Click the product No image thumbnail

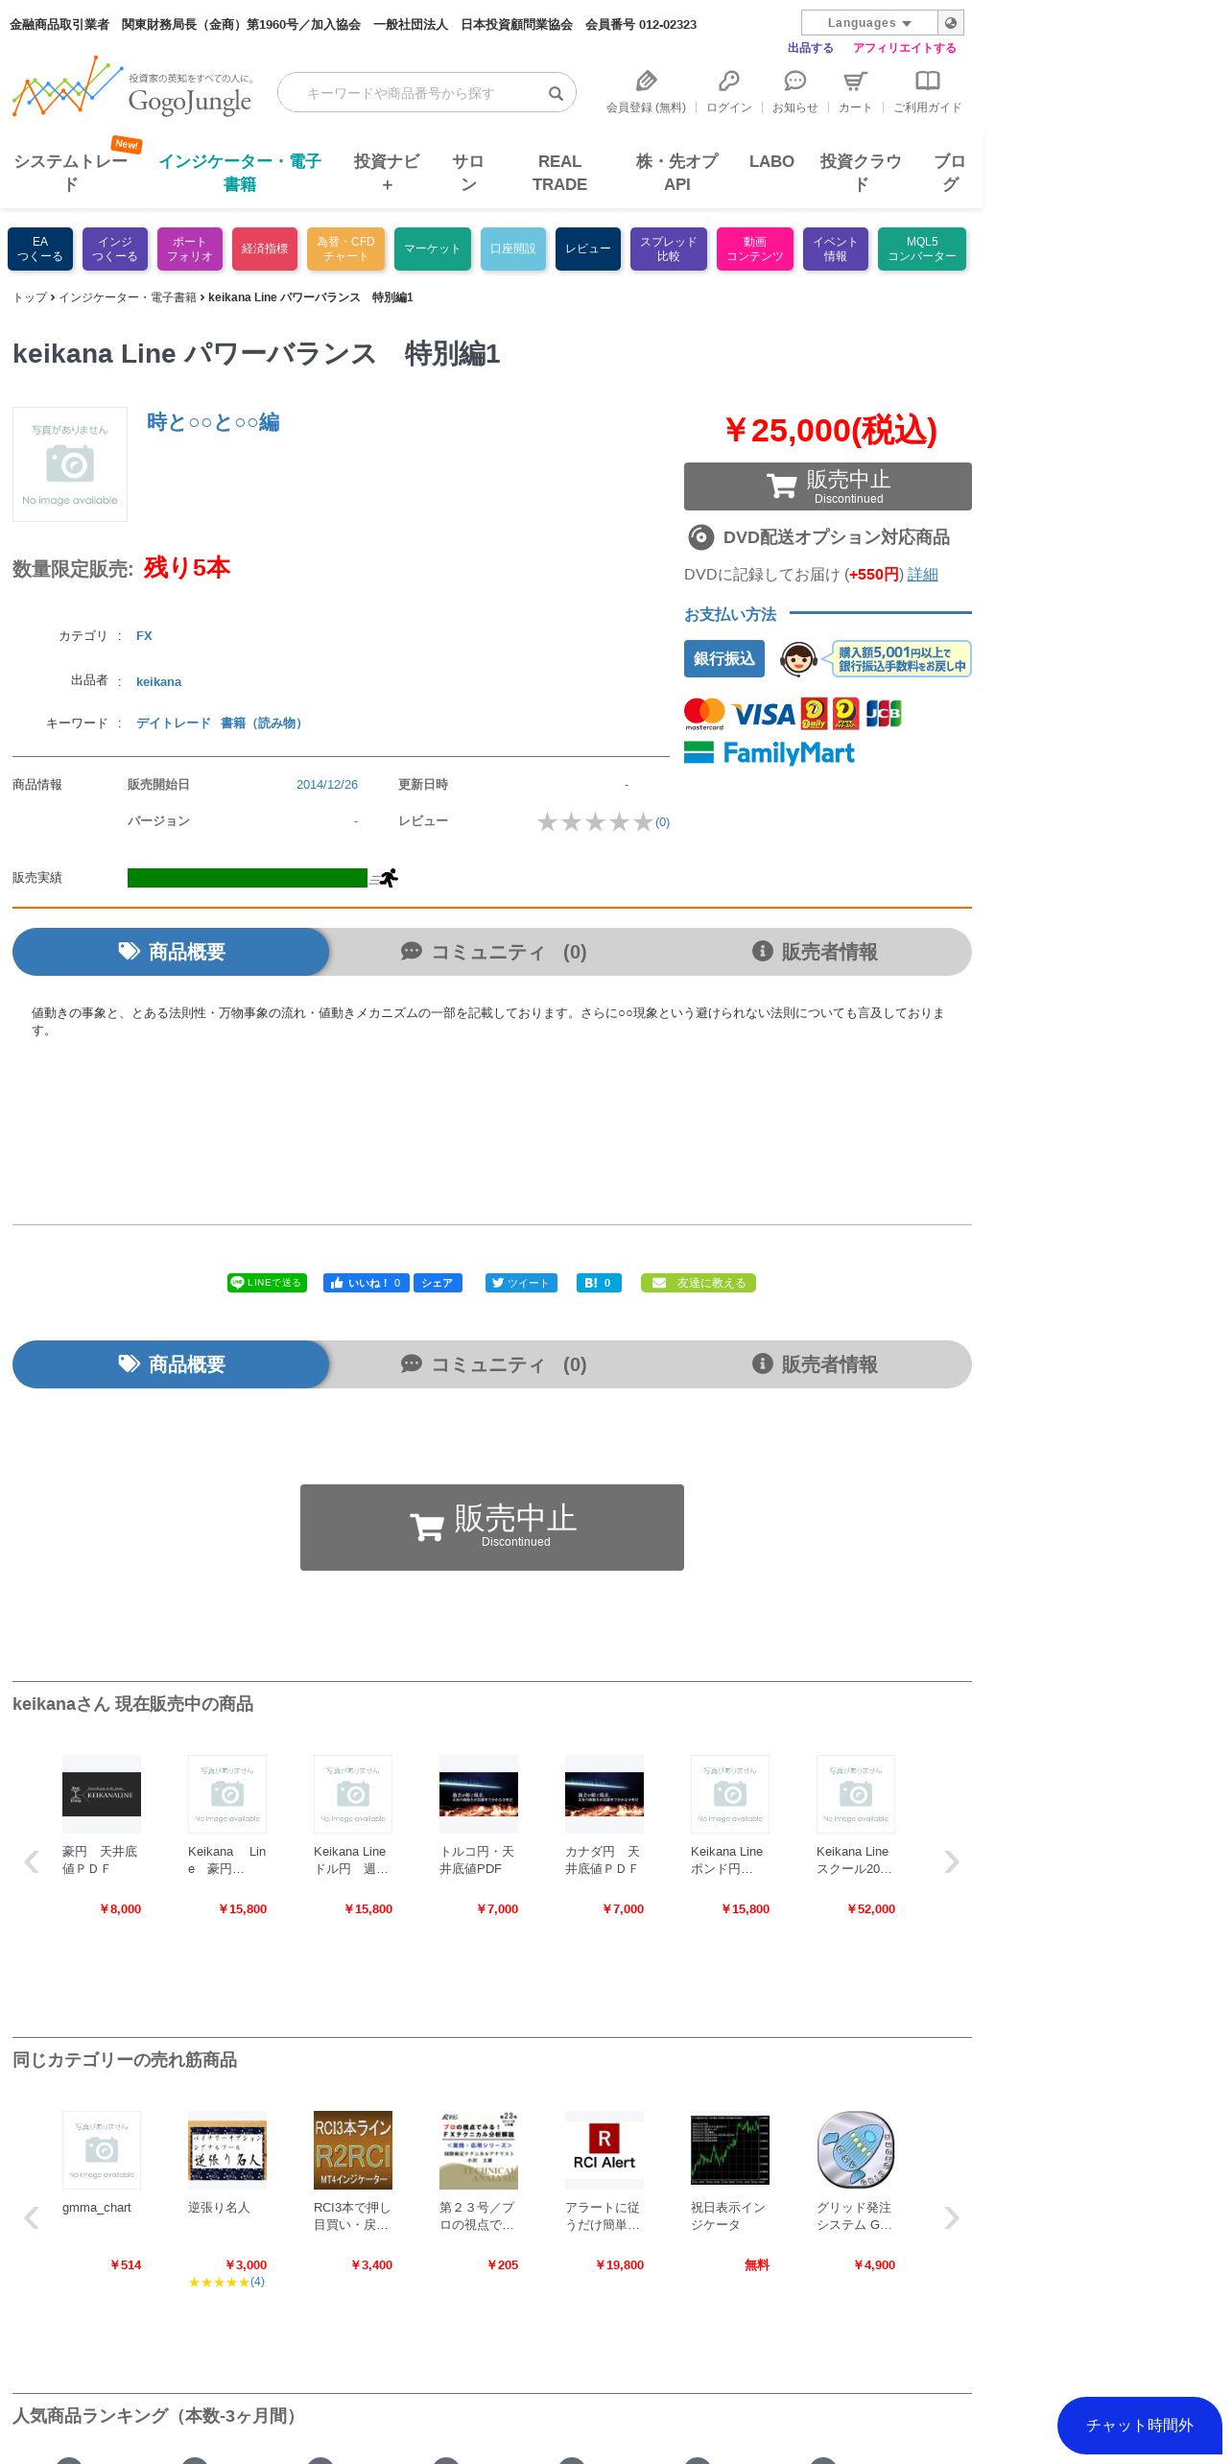point(70,464)
